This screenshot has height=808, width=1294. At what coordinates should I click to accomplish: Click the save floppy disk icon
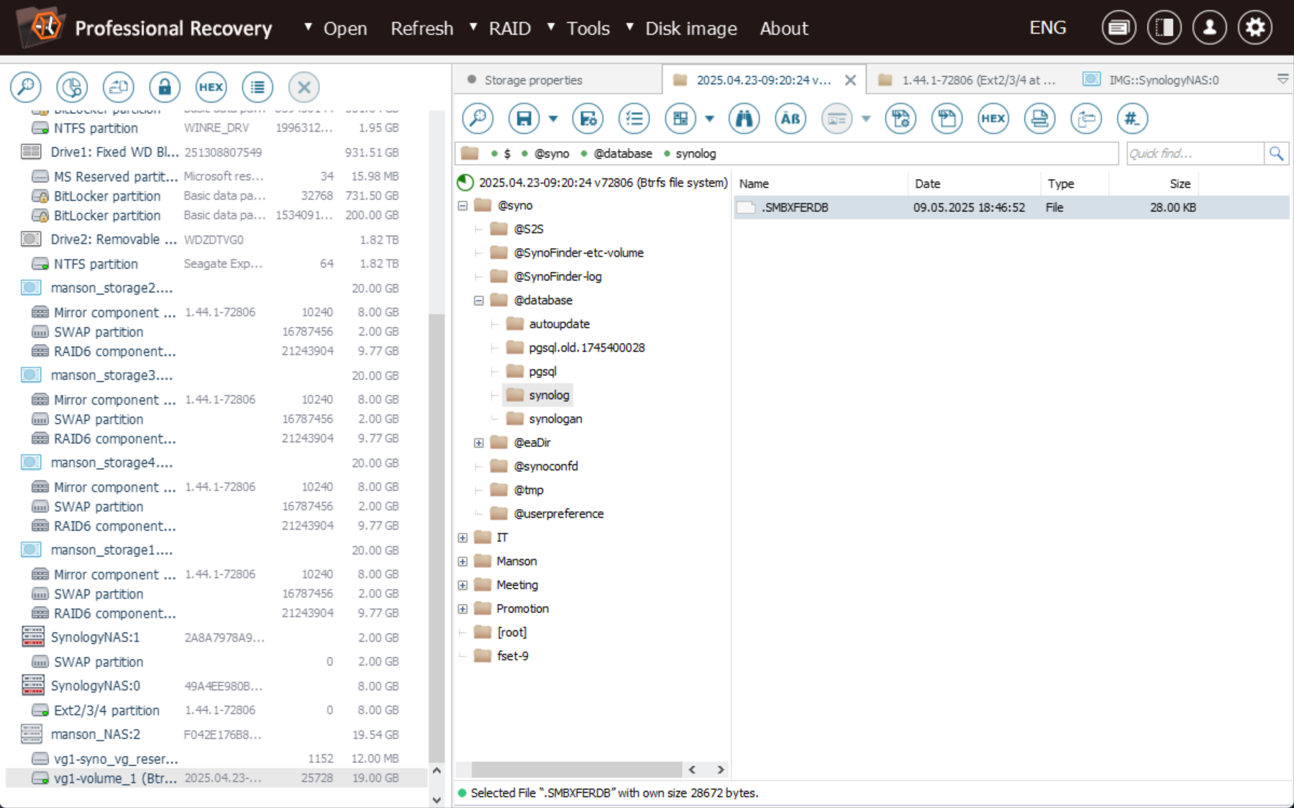(x=524, y=119)
